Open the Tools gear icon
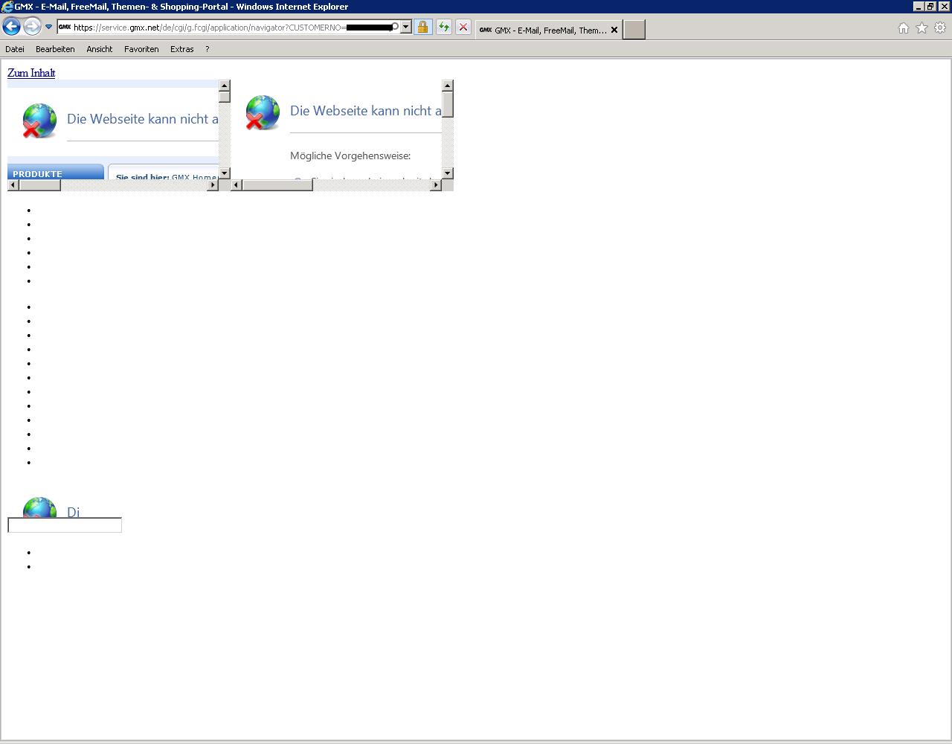 940,28
